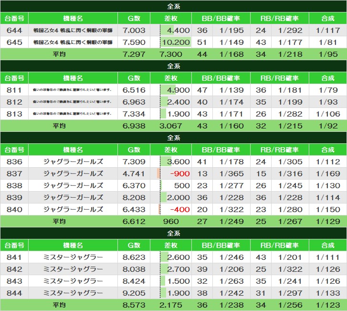This screenshot has width=347, height=311.
Task: Click the G数 value 8,623
Action: [134, 257]
